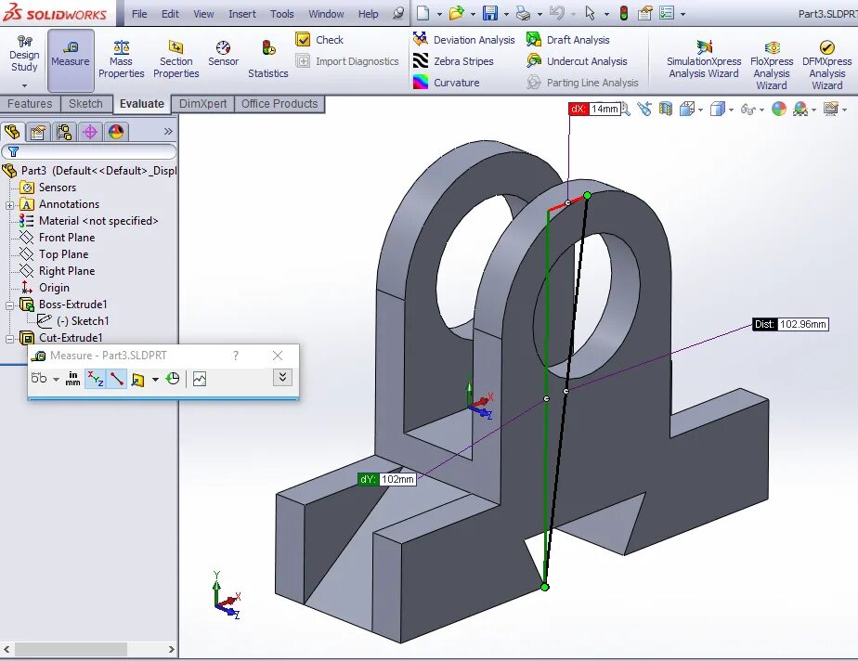
Task: Run the Check tool
Action: [319, 39]
